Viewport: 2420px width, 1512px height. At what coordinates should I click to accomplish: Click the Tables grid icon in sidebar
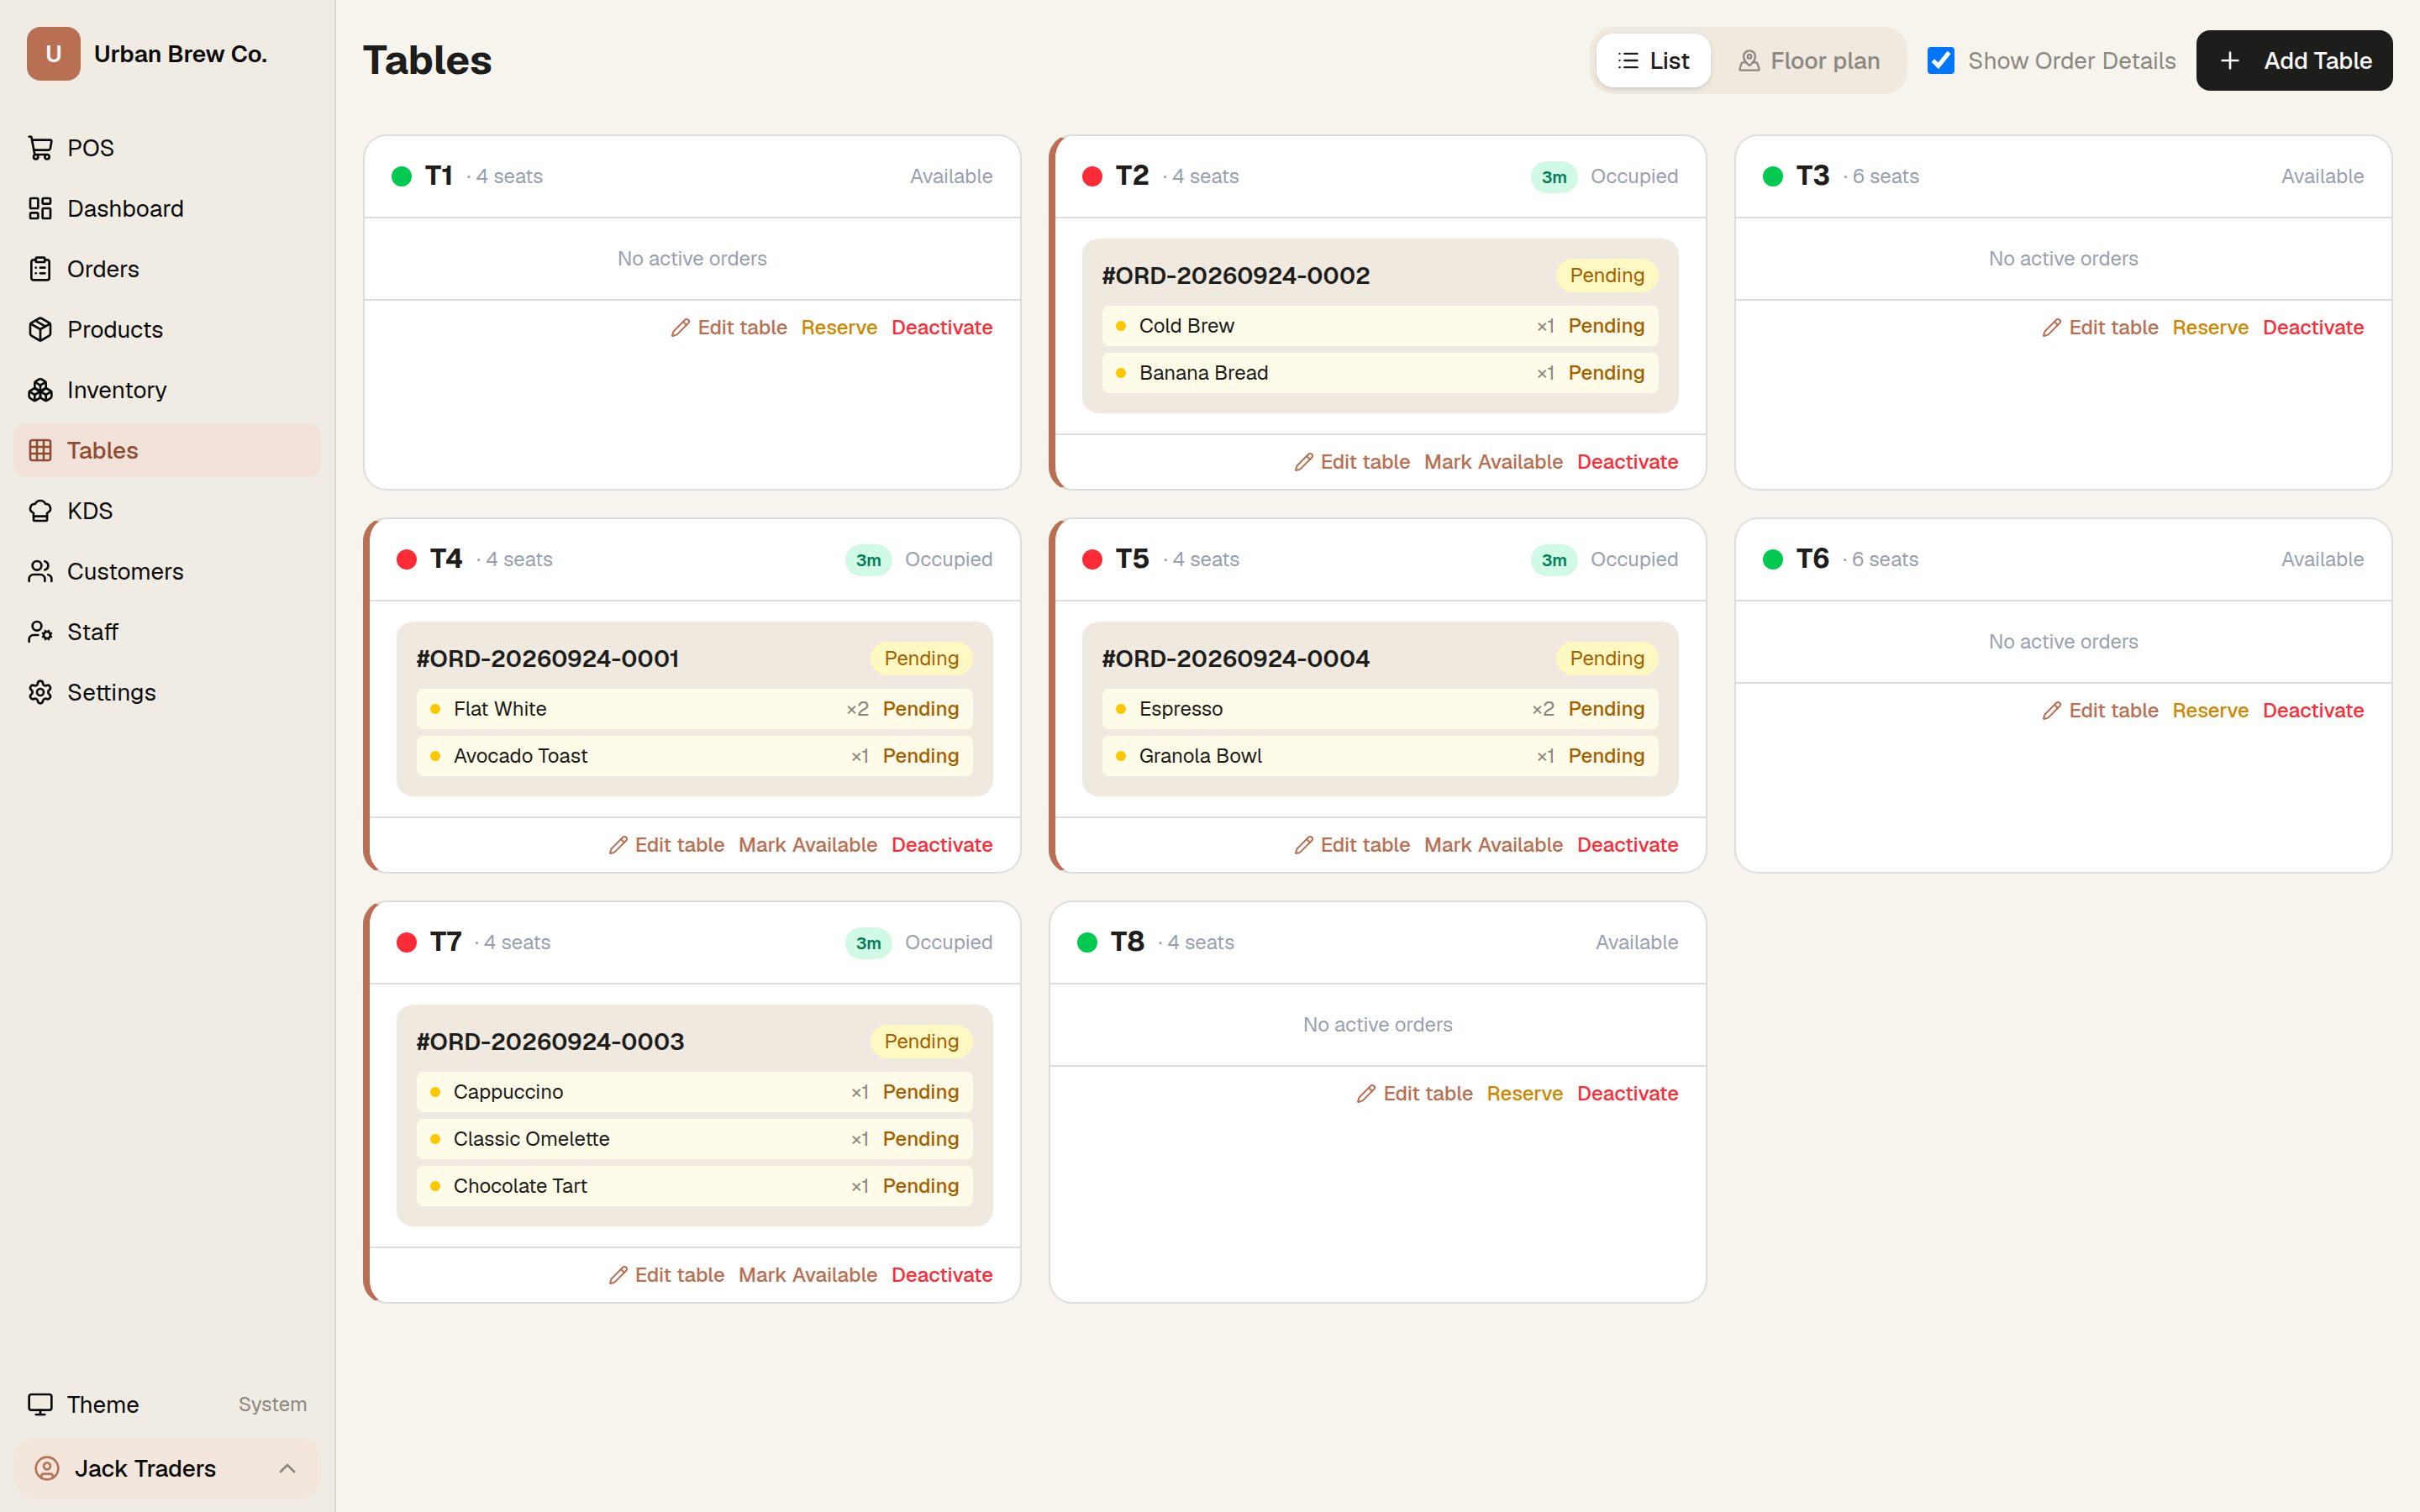[x=40, y=450]
